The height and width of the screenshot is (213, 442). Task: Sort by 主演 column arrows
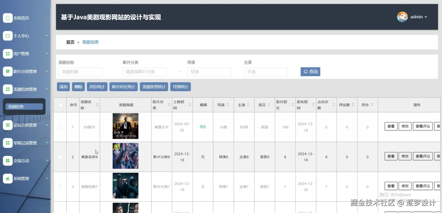248,105
